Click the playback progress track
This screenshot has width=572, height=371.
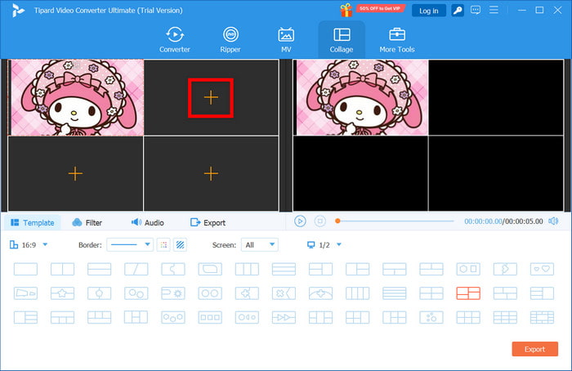(x=395, y=221)
